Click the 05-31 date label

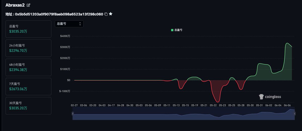click(x=259, y=105)
